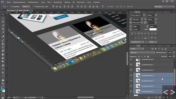Screen dimensions: 176x99
Task: Select the Paint Bucket tool
Action: (3, 54)
